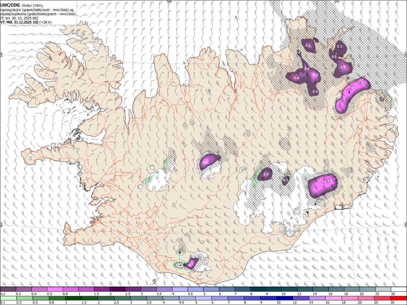
Task: Click the 'slydda/snjókoma' header line
Action: [38, 14]
